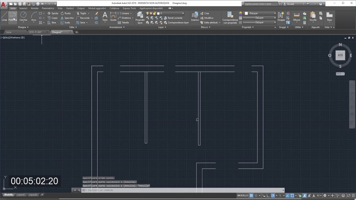Expand the Disegna panel
Viewport: 356px width, 200px height.
tap(23, 27)
